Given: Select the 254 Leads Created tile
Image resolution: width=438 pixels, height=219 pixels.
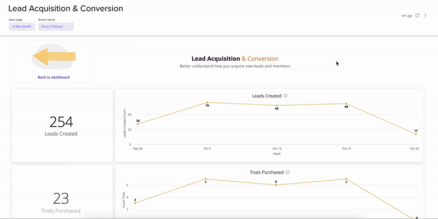Looking at the screenshot, I should tap(61, 125).
